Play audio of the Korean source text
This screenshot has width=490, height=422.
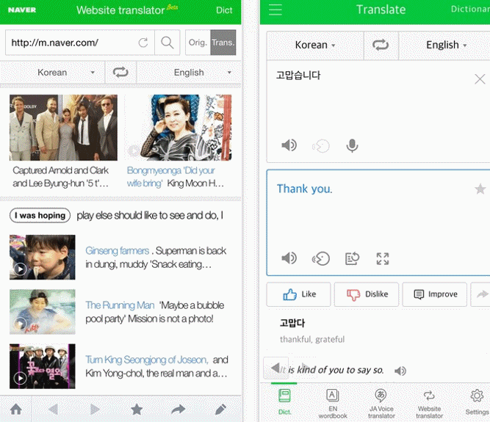point(289,145)
